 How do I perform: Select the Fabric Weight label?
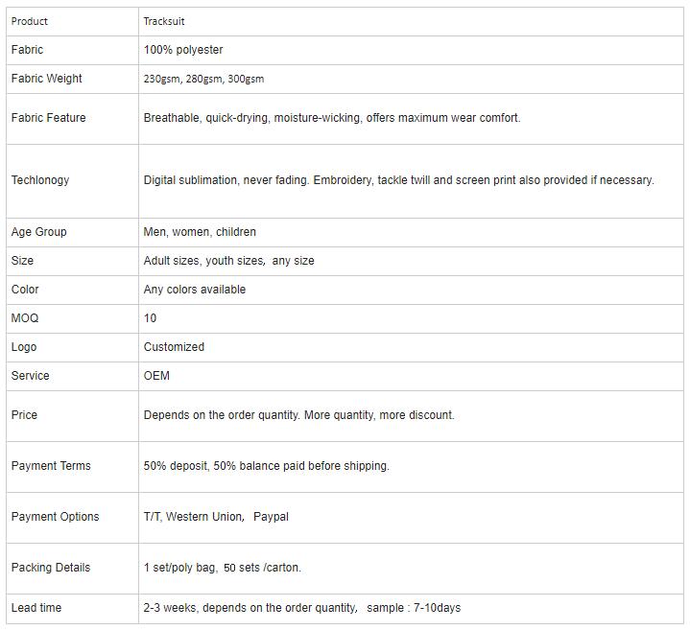(47, 79)
